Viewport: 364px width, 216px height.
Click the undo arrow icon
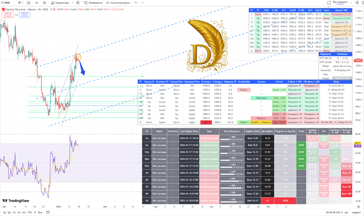point(136,3)
